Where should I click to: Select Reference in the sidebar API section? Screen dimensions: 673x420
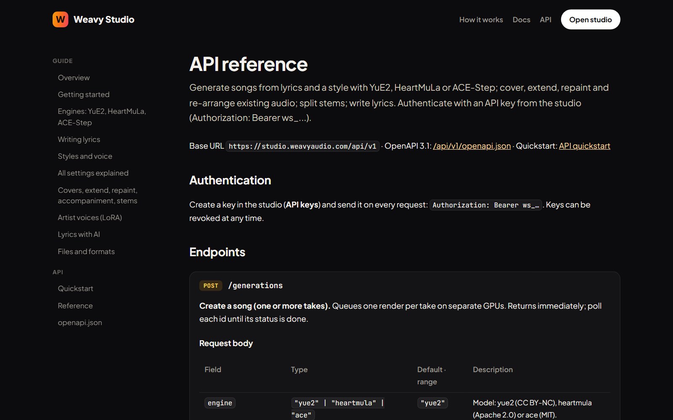(75, 306)
